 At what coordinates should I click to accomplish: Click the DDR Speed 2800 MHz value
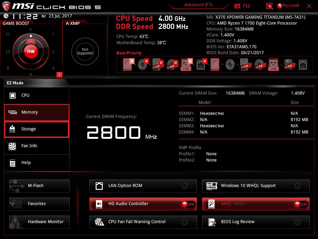[x=173, y=27]
